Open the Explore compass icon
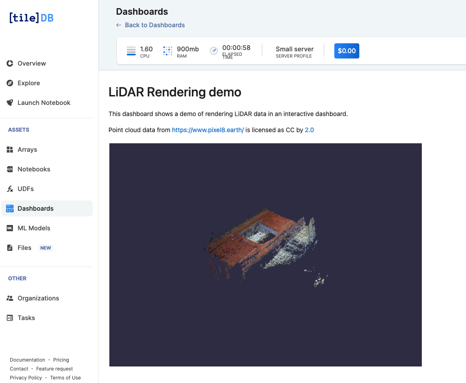 coord(9,83)
